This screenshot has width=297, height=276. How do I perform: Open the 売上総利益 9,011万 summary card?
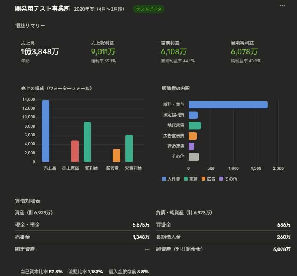coord(103,52)
